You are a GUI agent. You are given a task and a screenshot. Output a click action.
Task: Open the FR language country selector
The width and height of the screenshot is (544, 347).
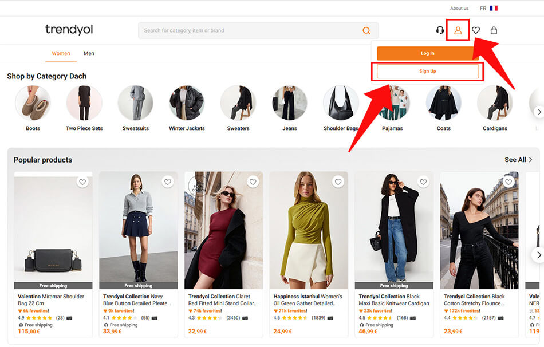click(488, 9)
